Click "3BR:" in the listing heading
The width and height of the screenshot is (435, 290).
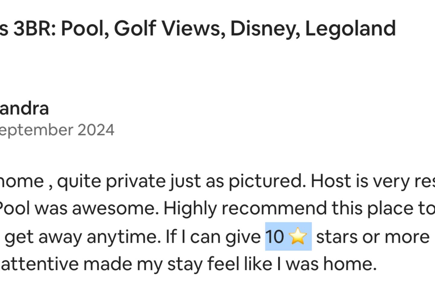coord(34,29)
